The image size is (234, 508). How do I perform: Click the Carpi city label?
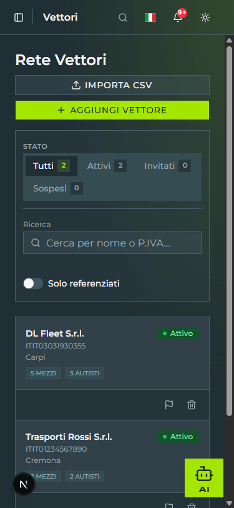pos(36,357)
